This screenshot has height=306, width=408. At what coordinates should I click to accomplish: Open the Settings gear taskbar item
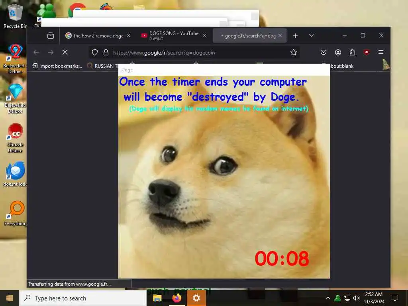[196, 298]
